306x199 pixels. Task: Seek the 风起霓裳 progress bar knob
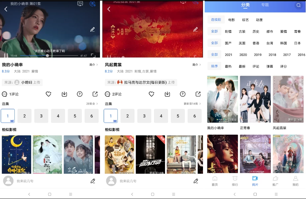point(123,57)
